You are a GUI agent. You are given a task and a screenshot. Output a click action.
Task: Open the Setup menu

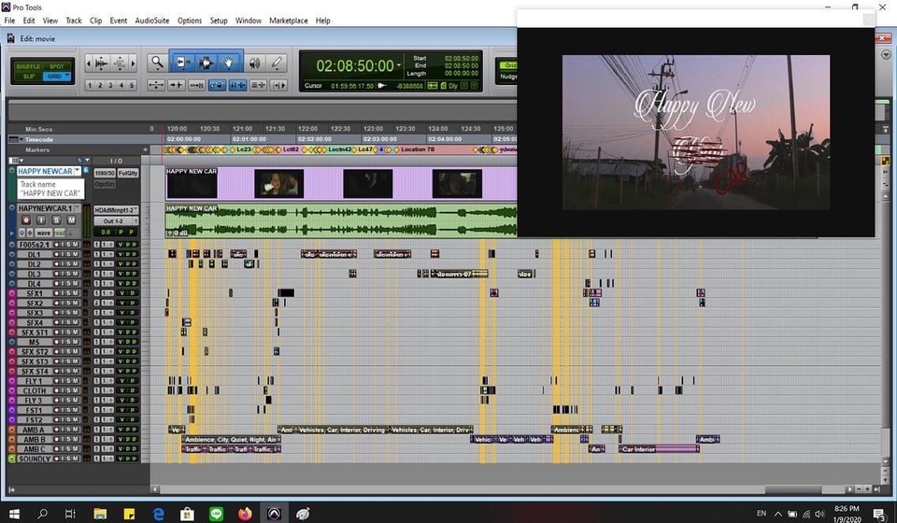pos(219,21)
